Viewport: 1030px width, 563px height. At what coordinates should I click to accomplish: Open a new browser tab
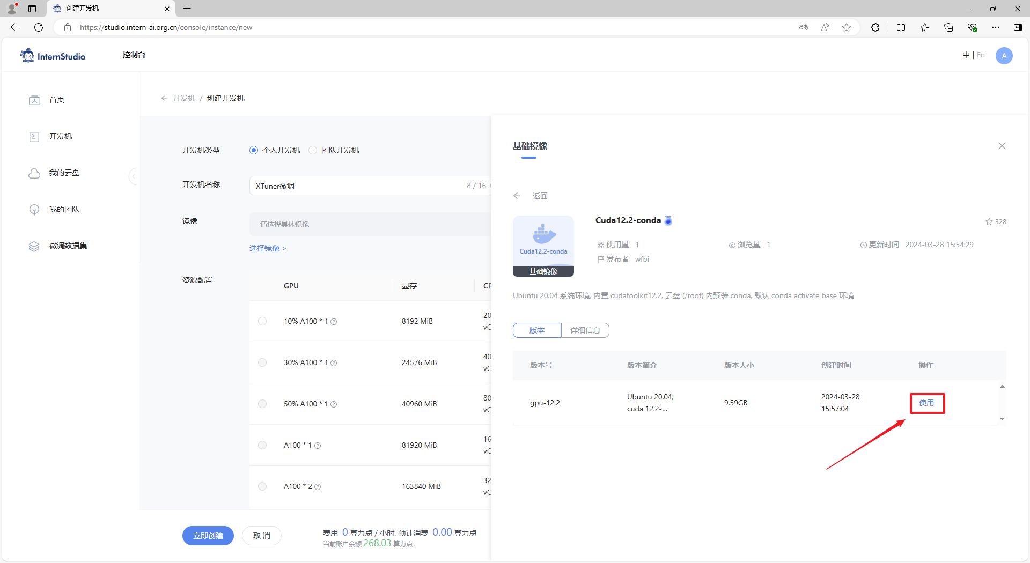coord(187,9)
